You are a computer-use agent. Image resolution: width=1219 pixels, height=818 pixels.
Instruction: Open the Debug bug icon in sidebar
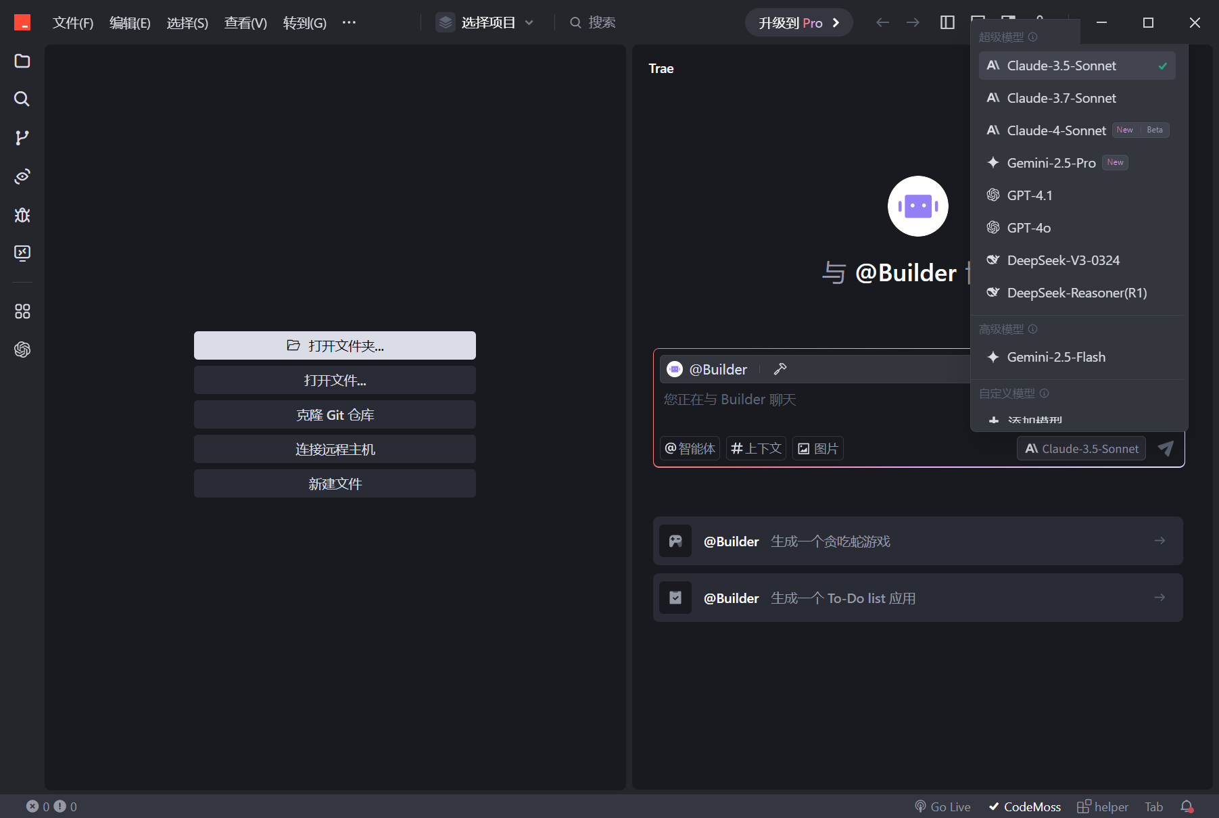(x=22, y=215)
